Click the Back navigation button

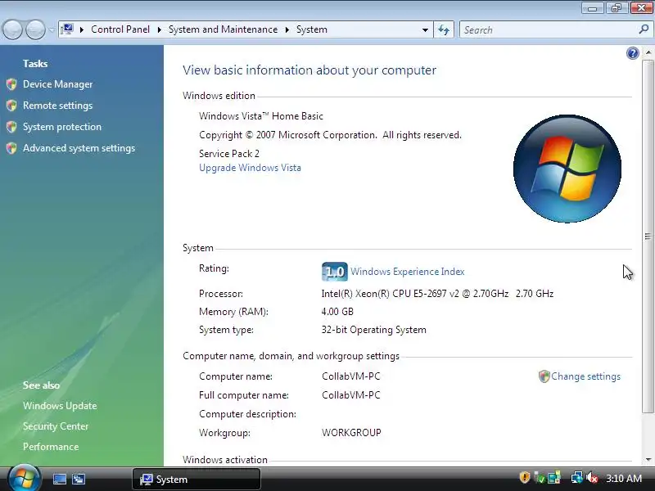[x=12, y=30]
